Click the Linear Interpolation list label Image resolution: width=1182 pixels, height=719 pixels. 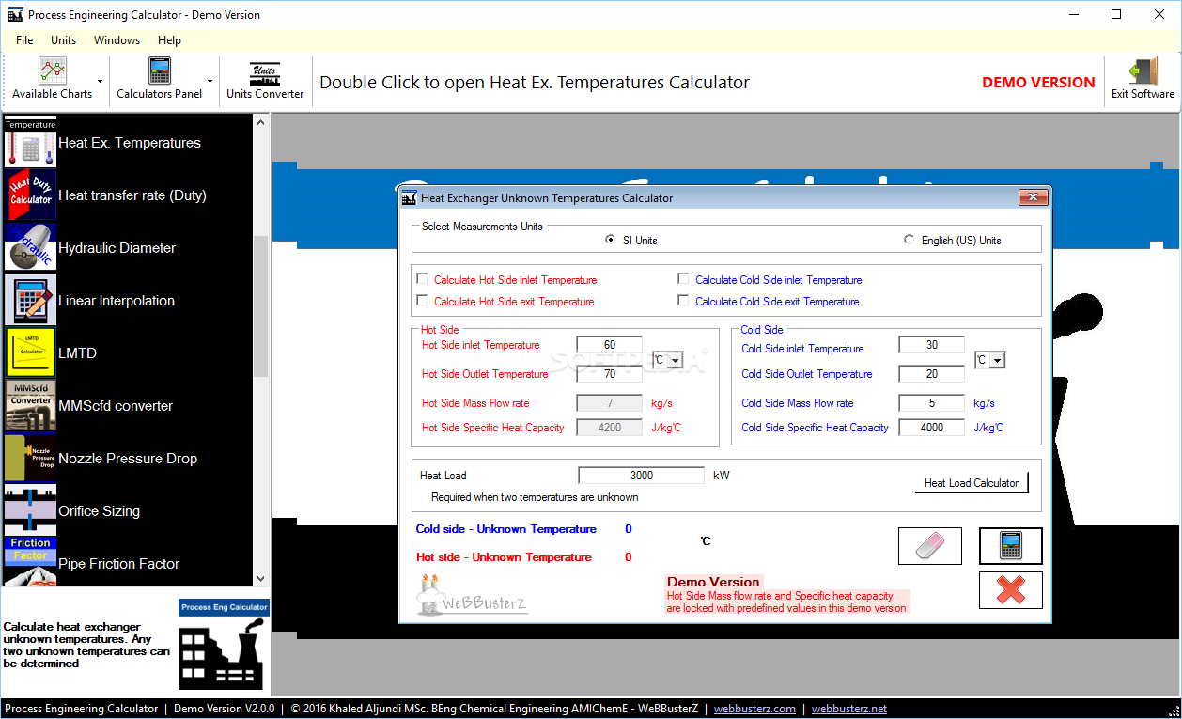pos(117,301)
